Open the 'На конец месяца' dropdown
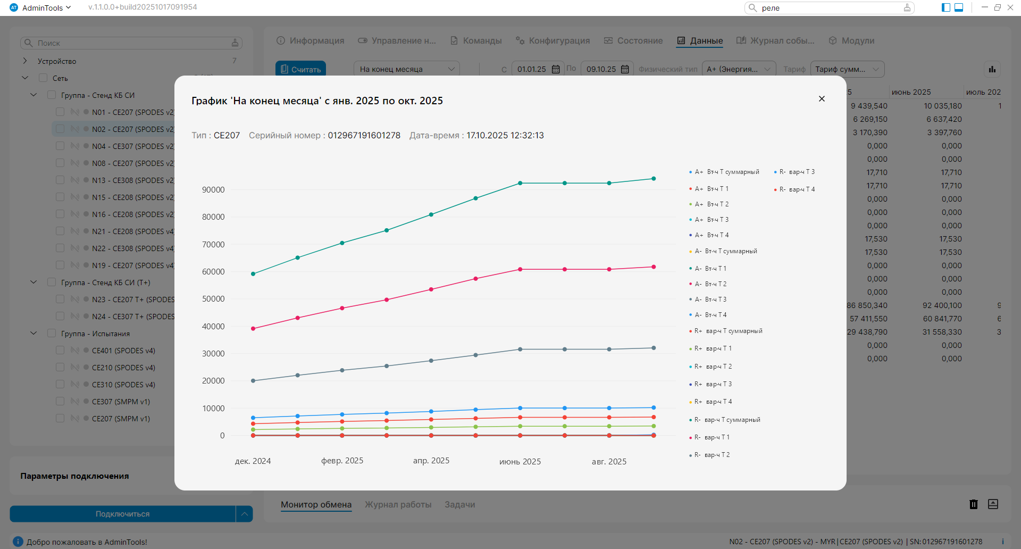Screen dimensions: 1021x549 pos(406,69)
